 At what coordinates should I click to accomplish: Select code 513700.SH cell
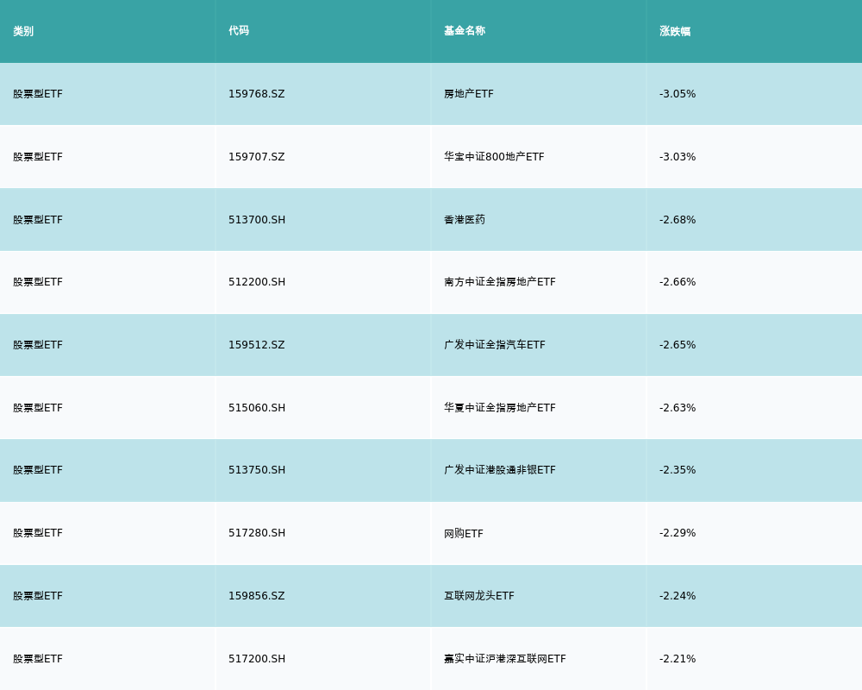(257, 220)
